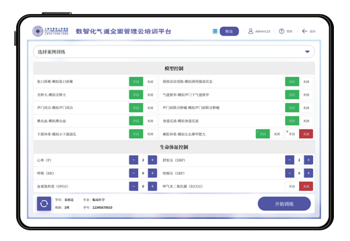Click the 血氧饱和度 (SPO2) value field
This screenshot has height=241, width=350.
[x=143, y=186]
